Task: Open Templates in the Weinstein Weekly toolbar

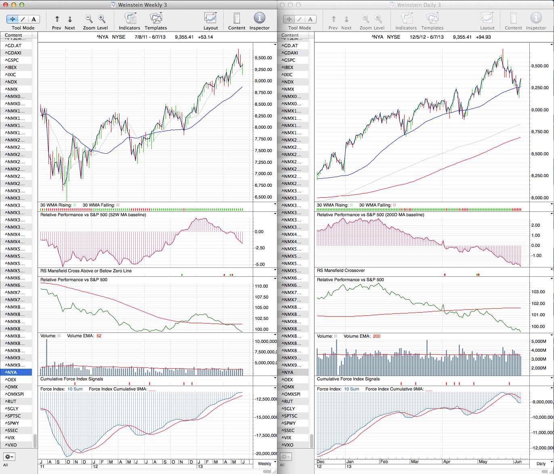Action: [155, 19]
